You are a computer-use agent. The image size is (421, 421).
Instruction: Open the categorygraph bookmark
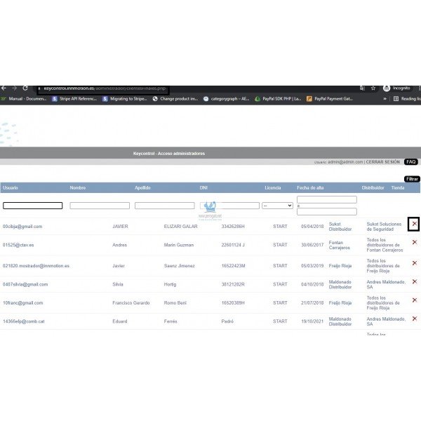[226, 99]
